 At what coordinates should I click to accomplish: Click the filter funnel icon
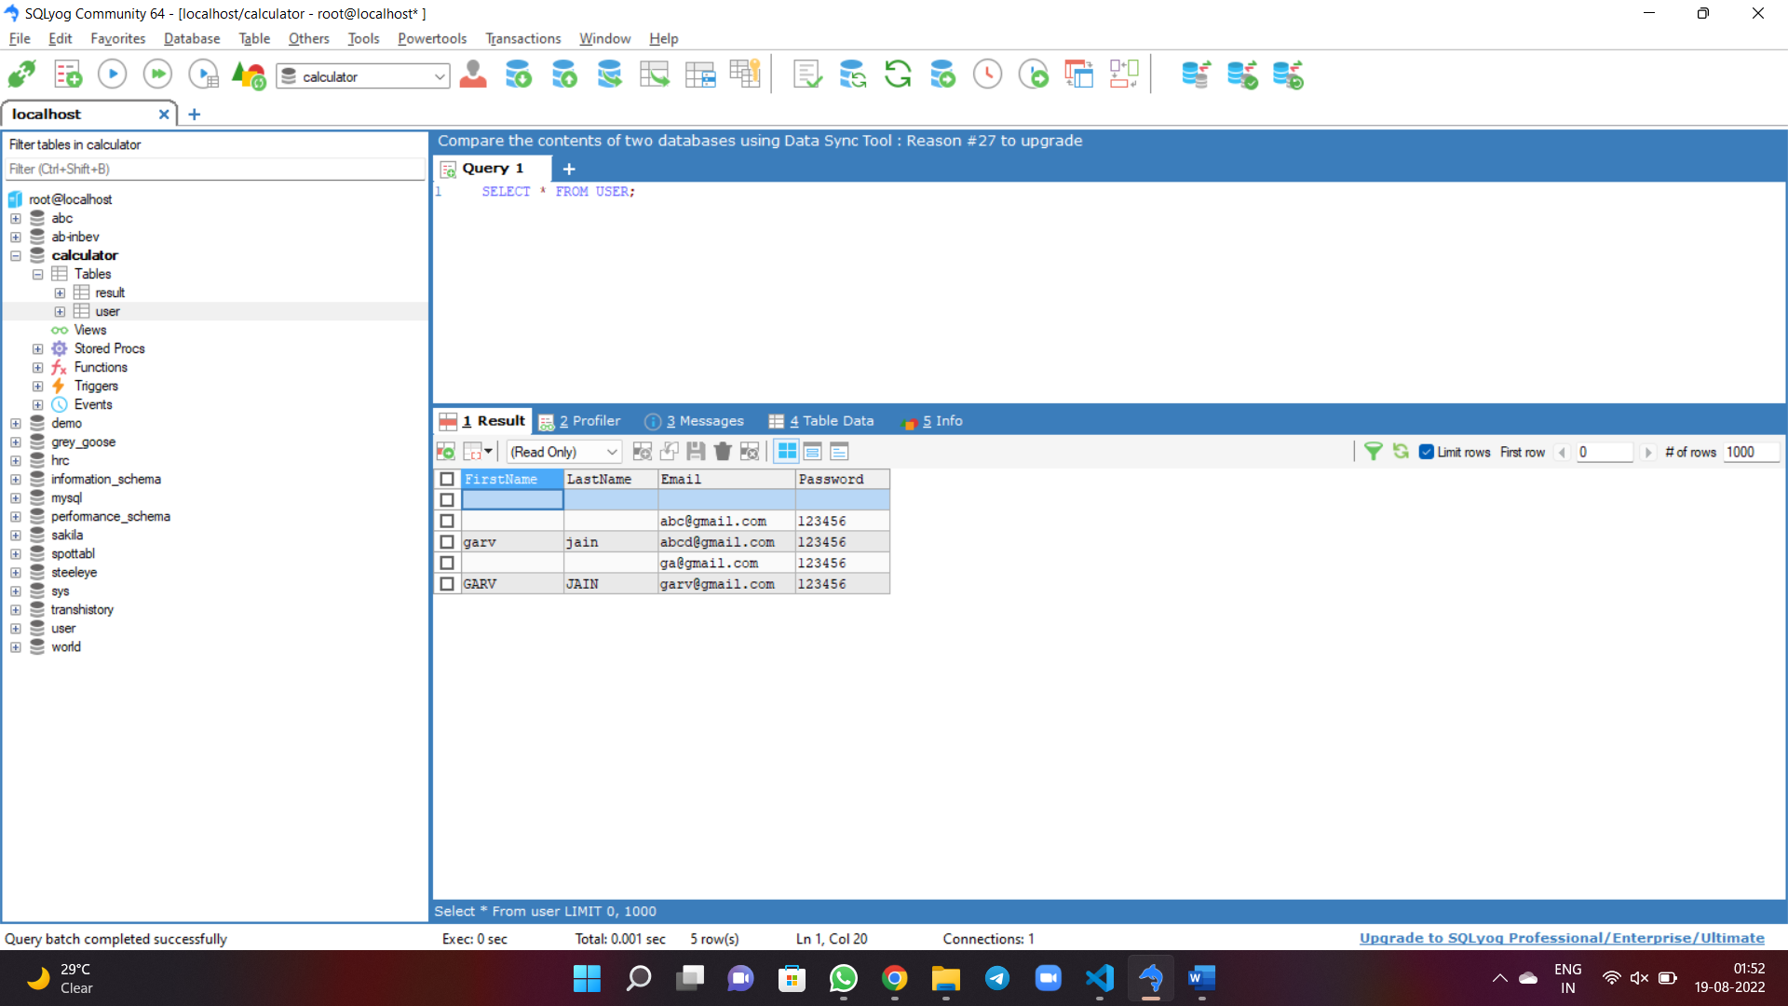coord(1373,452)
